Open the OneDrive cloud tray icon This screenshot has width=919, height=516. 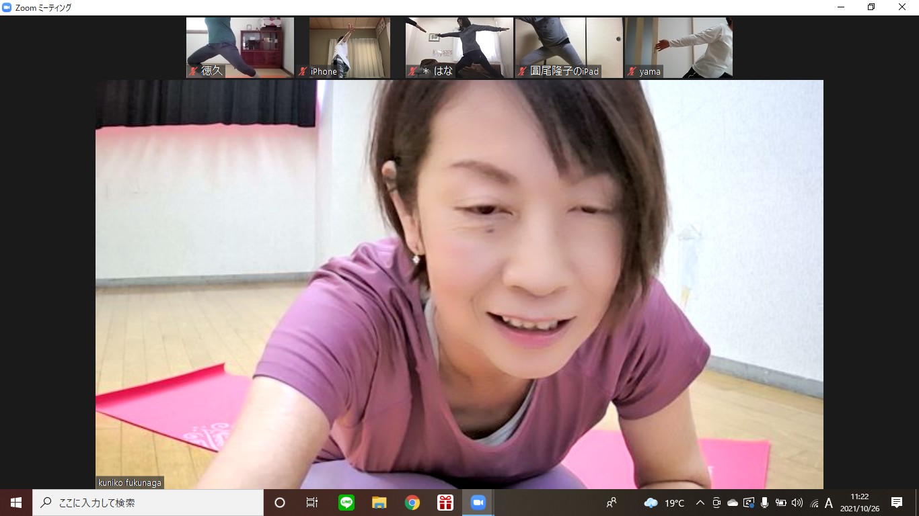pos(733,503)
